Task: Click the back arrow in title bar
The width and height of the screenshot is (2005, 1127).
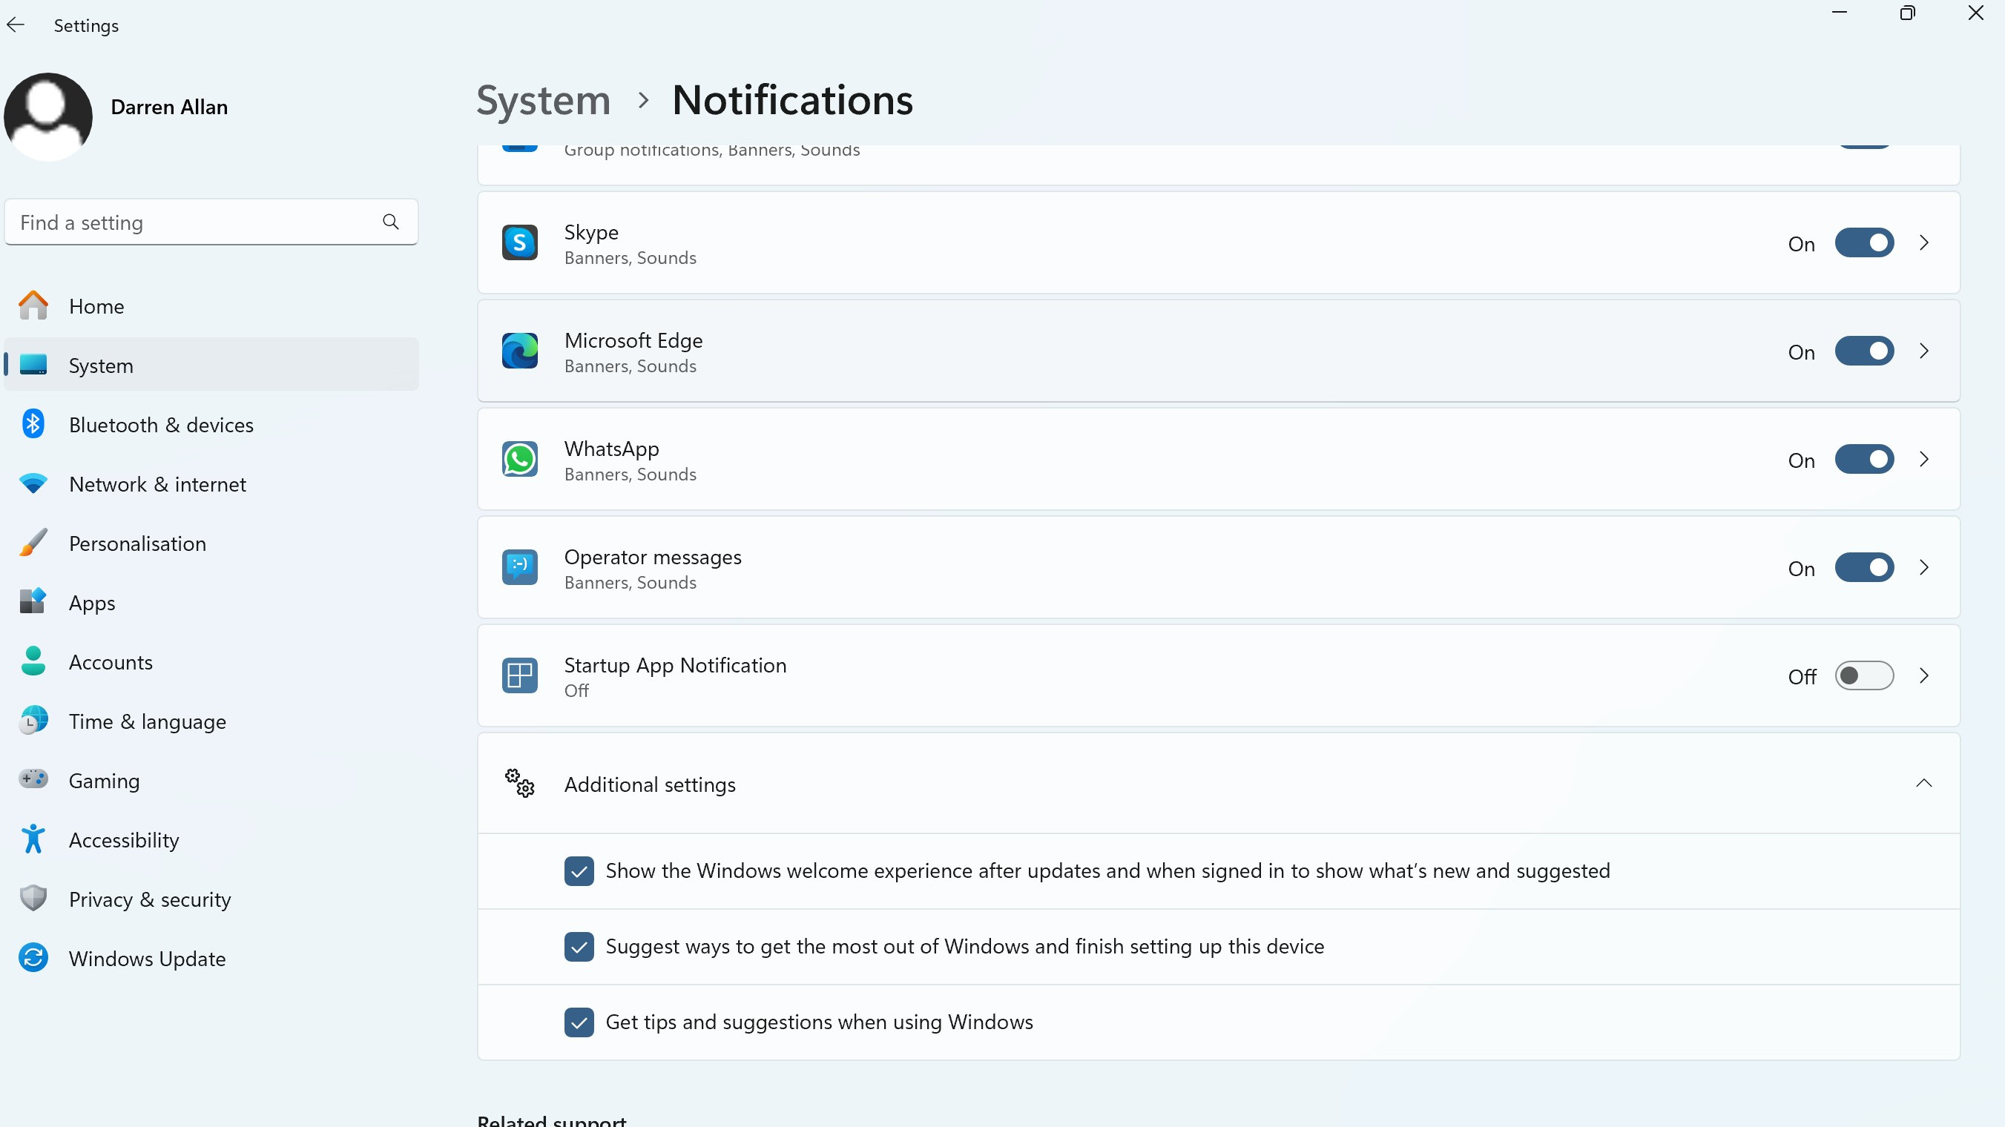Action: coord(16,25)
